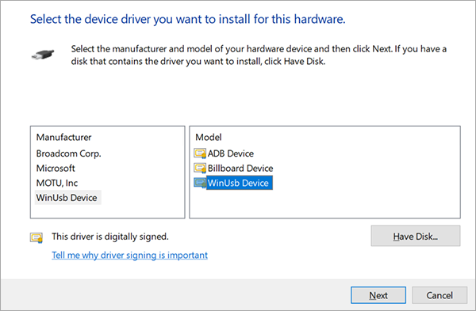476x311 pixels.
Task: Click the USB plug hardware icon
Action: 43,55
